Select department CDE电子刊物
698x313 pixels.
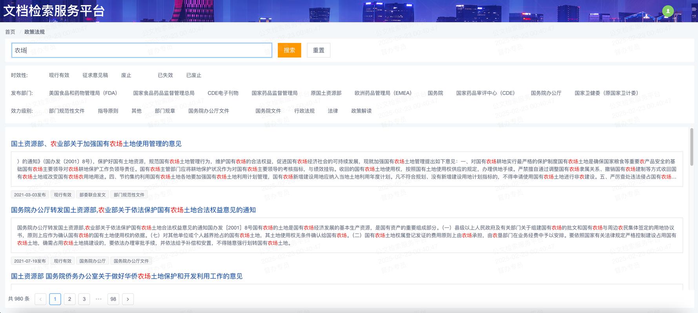tap(223, 93)
